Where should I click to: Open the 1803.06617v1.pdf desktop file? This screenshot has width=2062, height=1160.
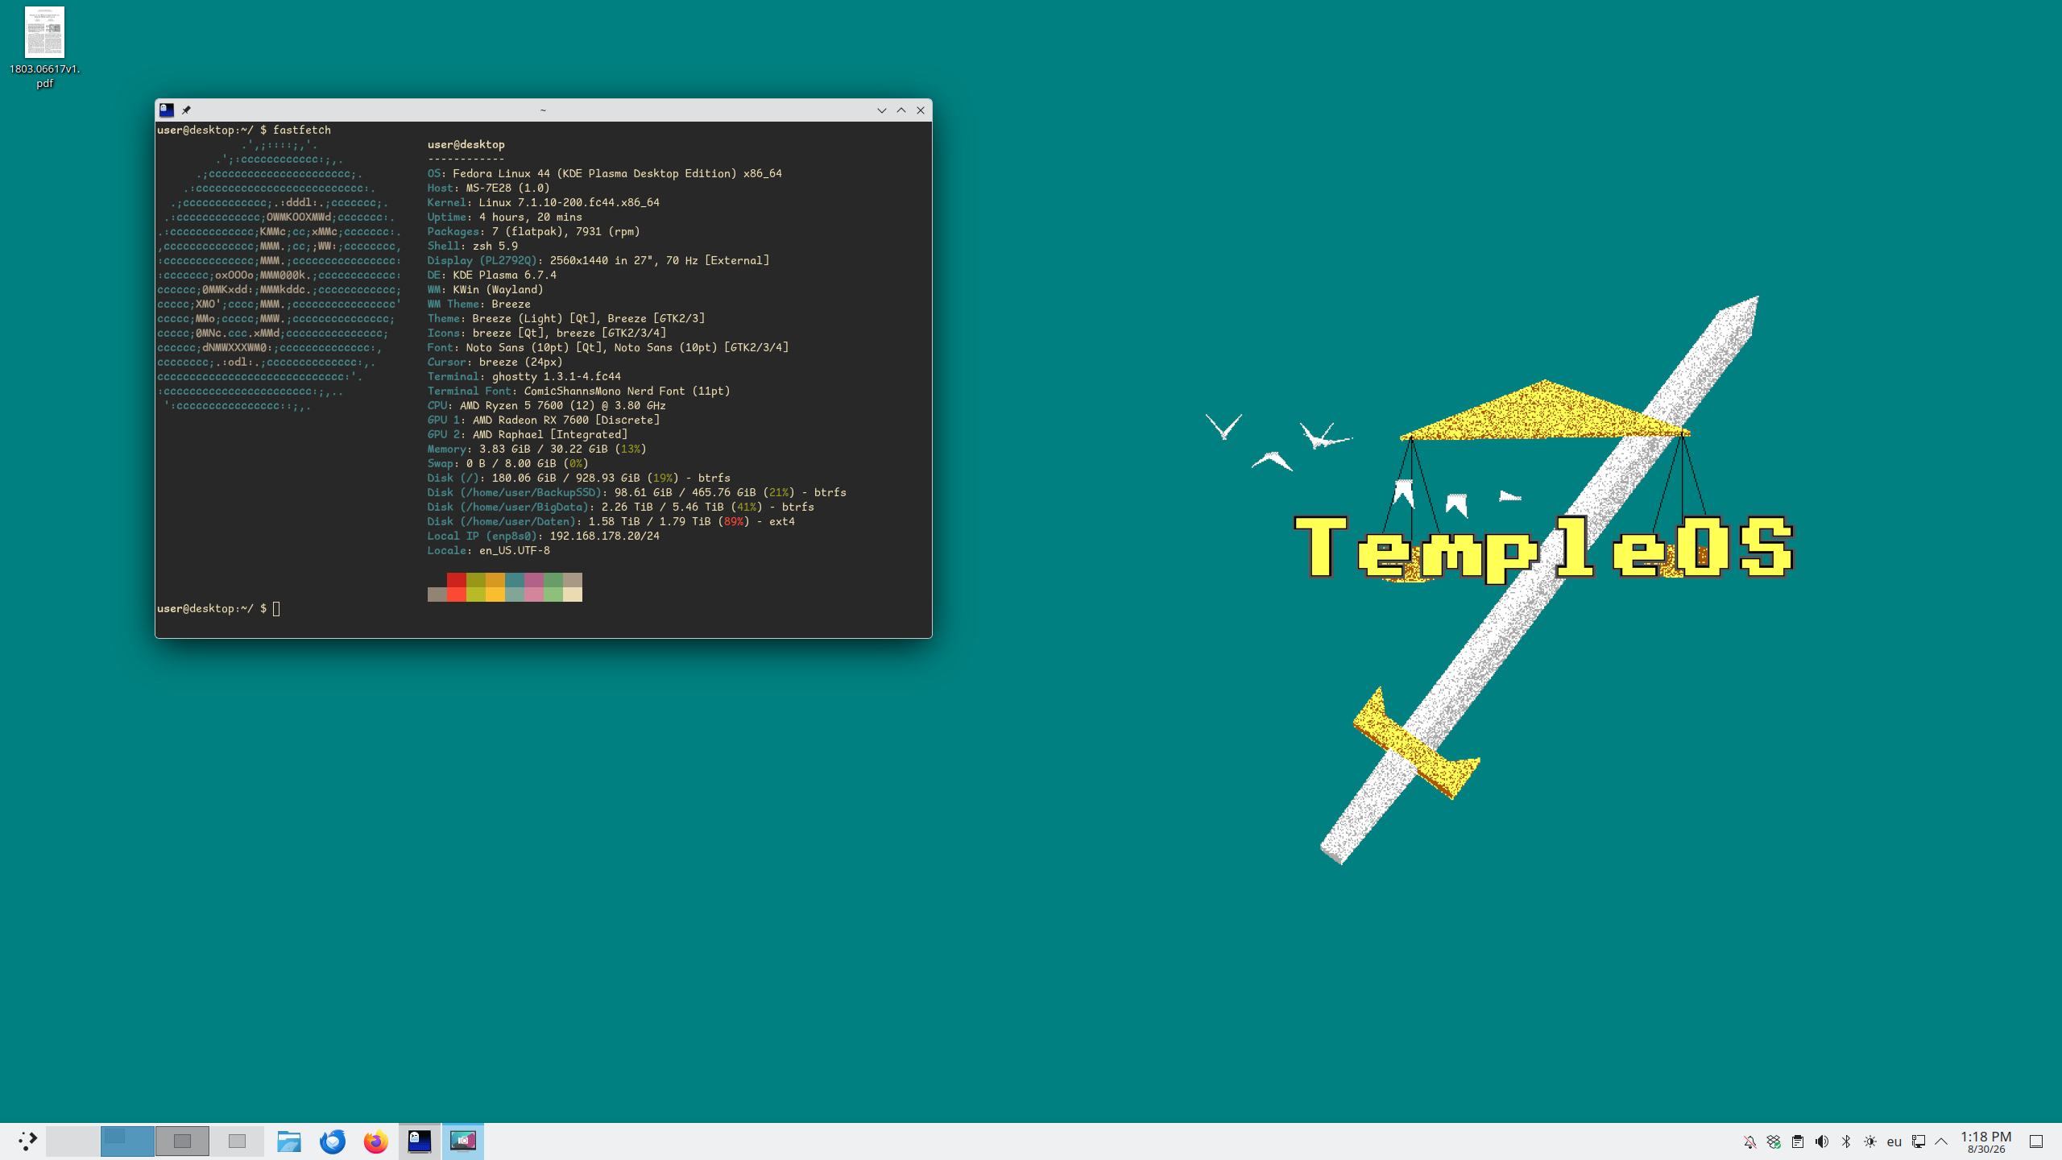tap(44, 48)
